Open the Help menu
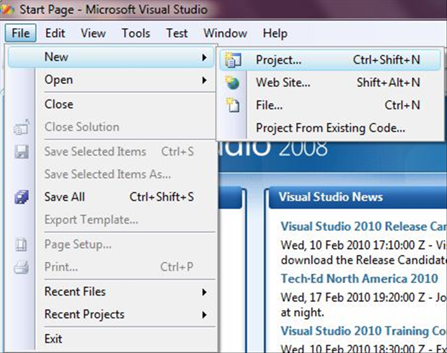 pos(275,33)
